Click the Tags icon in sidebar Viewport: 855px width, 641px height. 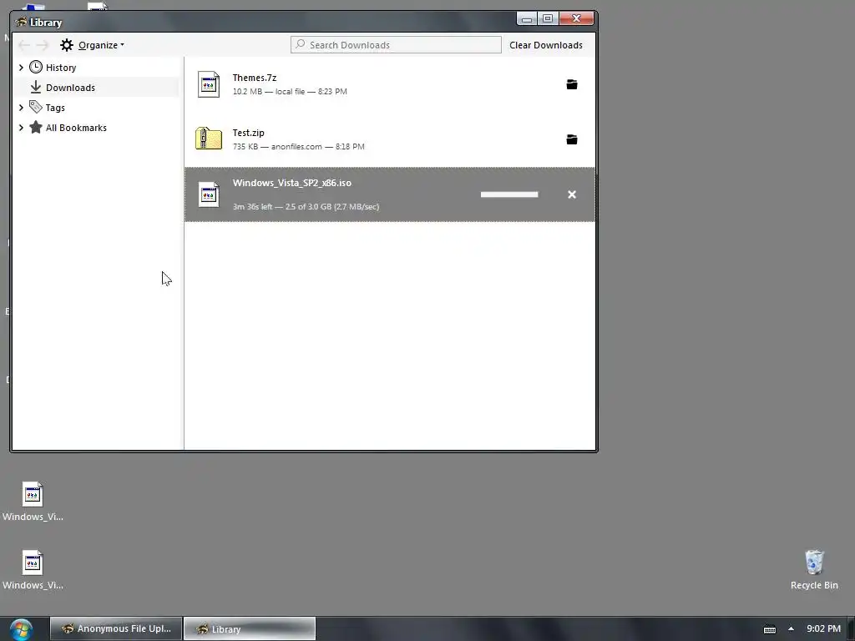coord(35,107)
